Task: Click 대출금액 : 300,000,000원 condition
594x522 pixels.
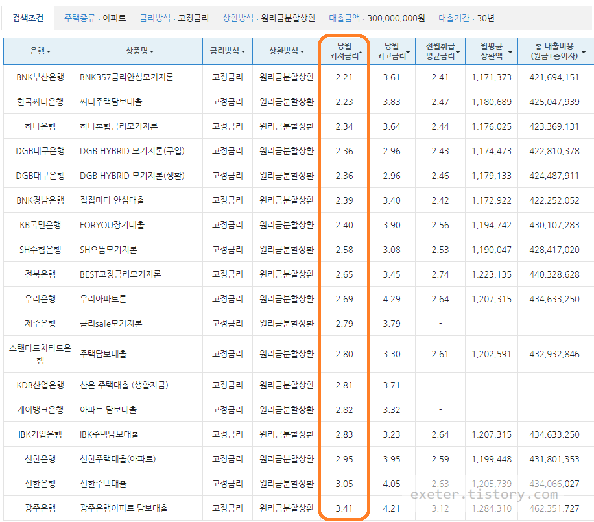Action: click(x=377, y=18)
